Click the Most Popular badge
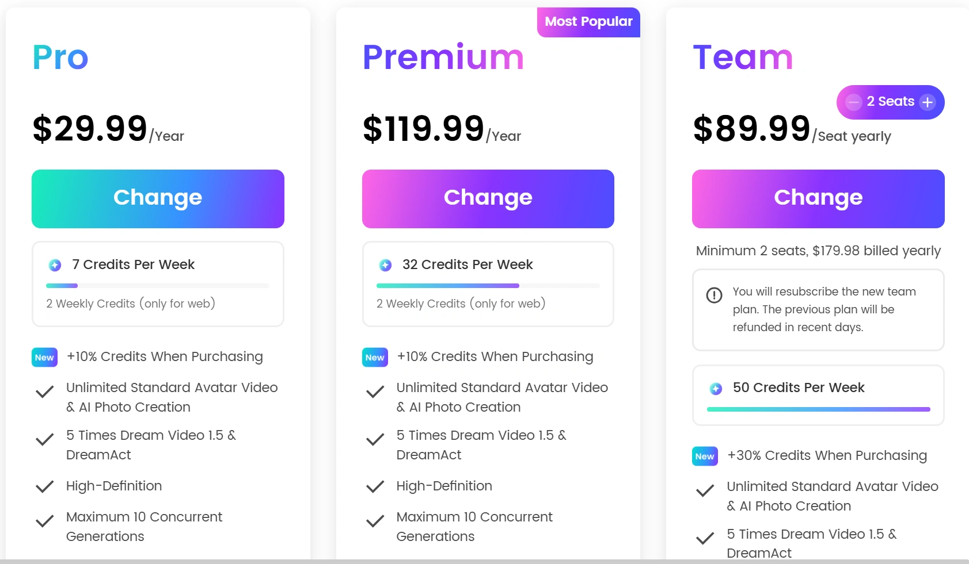The image size is (969, 564). 588,22
